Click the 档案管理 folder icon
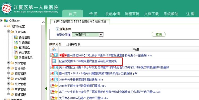Image resolution: width=199 pixels, height=100 pixels. (12, 74)
